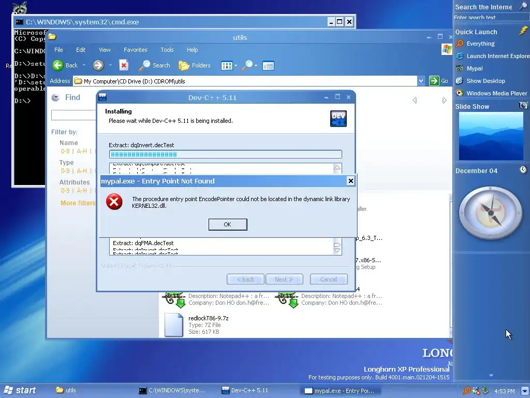Click the Quick Launch lightning icon
Image resolution: width=530 pixels, height=398 pixels.
click(x=523, y=31)
